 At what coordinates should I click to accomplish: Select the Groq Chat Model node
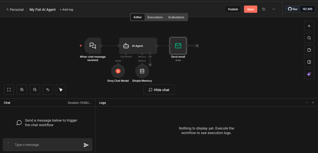118,71
